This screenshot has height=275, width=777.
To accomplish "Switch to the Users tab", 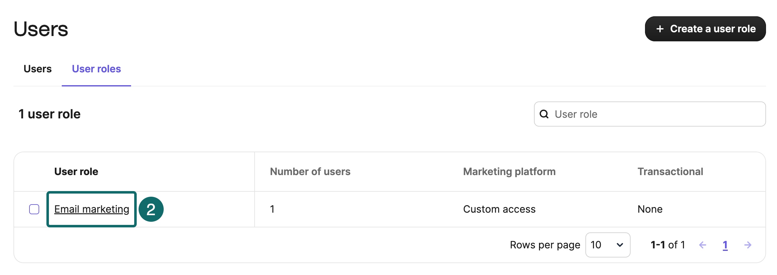I will (x=38, y=69).
